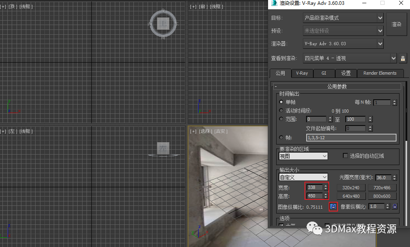The image size is (410, 247).
Task: Click [线框] shading label in top viewport
Action: click(x=26, y=6)
